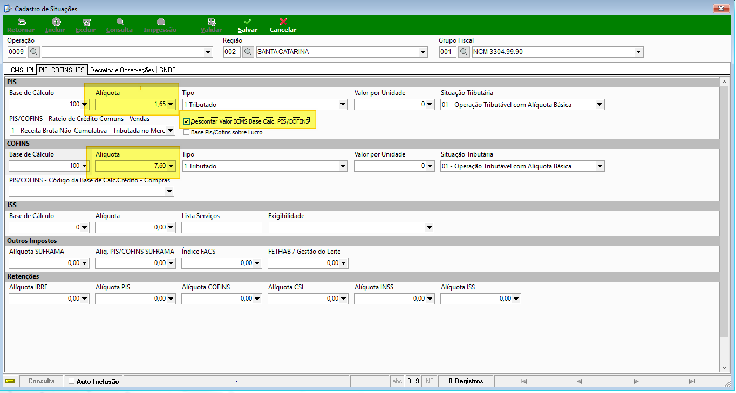Open the COFINS Situação Tributária dropdown
Screen dimensions: 736x393
tap(600, 166)
